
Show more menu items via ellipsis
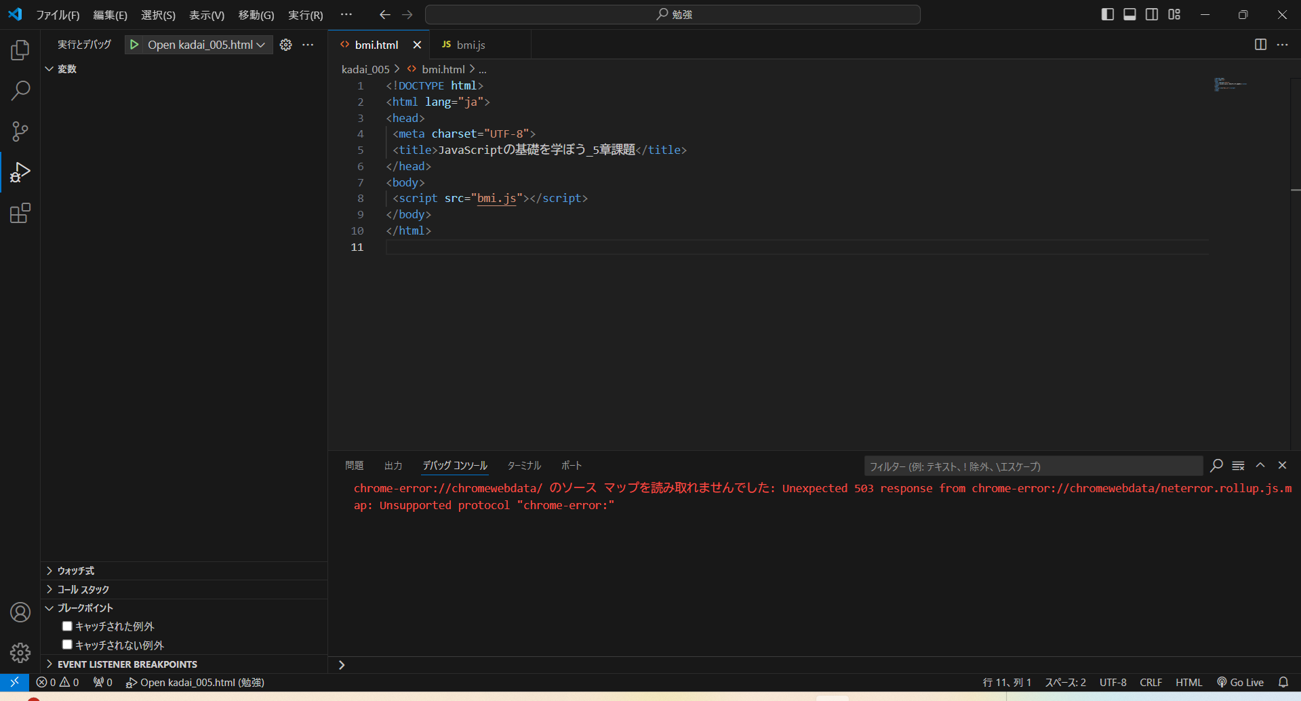coord(346,14)
